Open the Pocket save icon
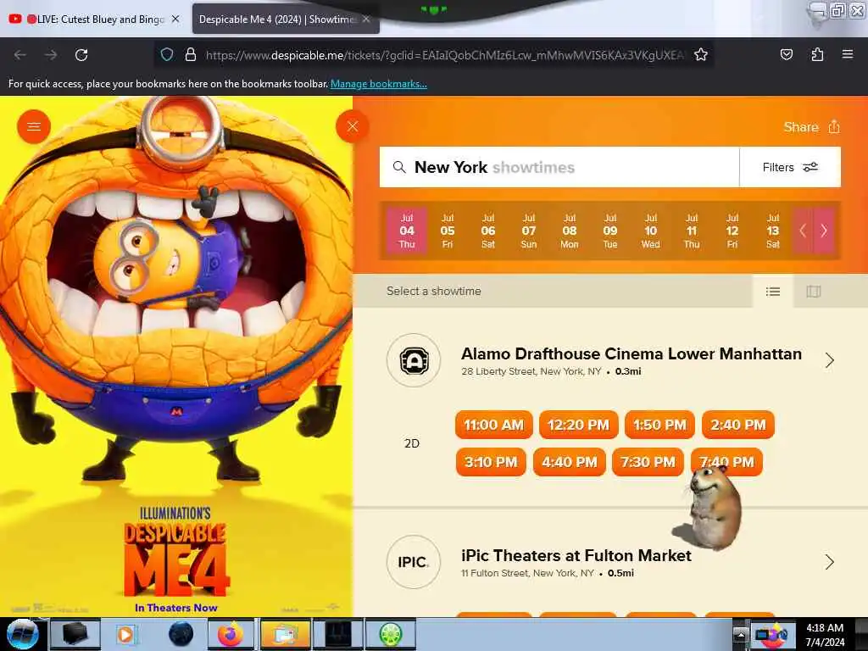 click(x=786, y=54)
